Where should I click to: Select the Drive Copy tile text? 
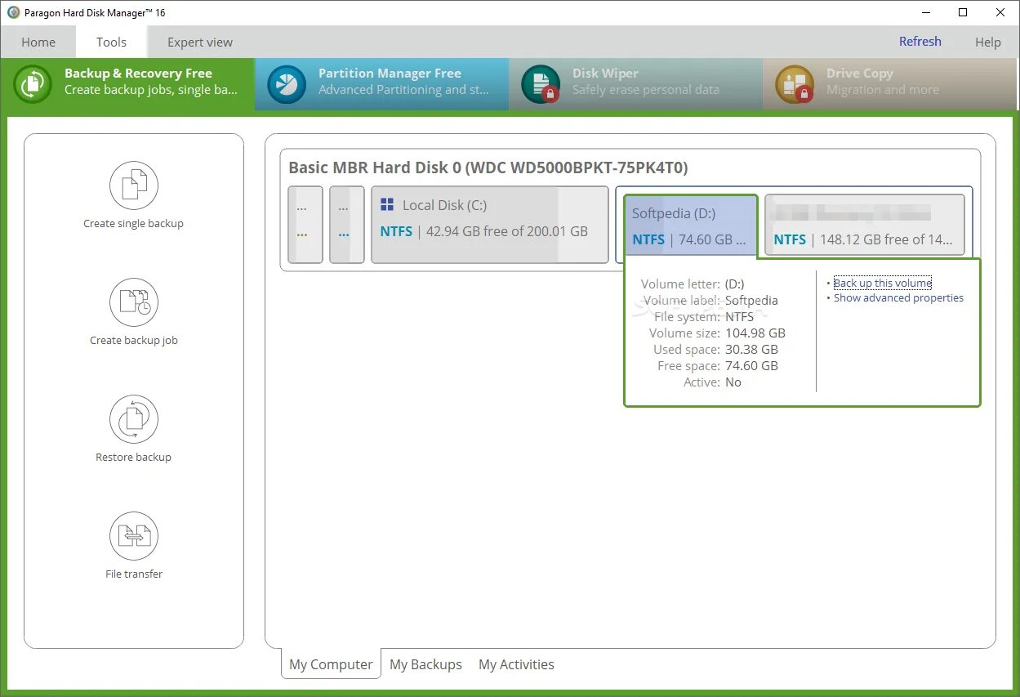click(x=883, y=82)
